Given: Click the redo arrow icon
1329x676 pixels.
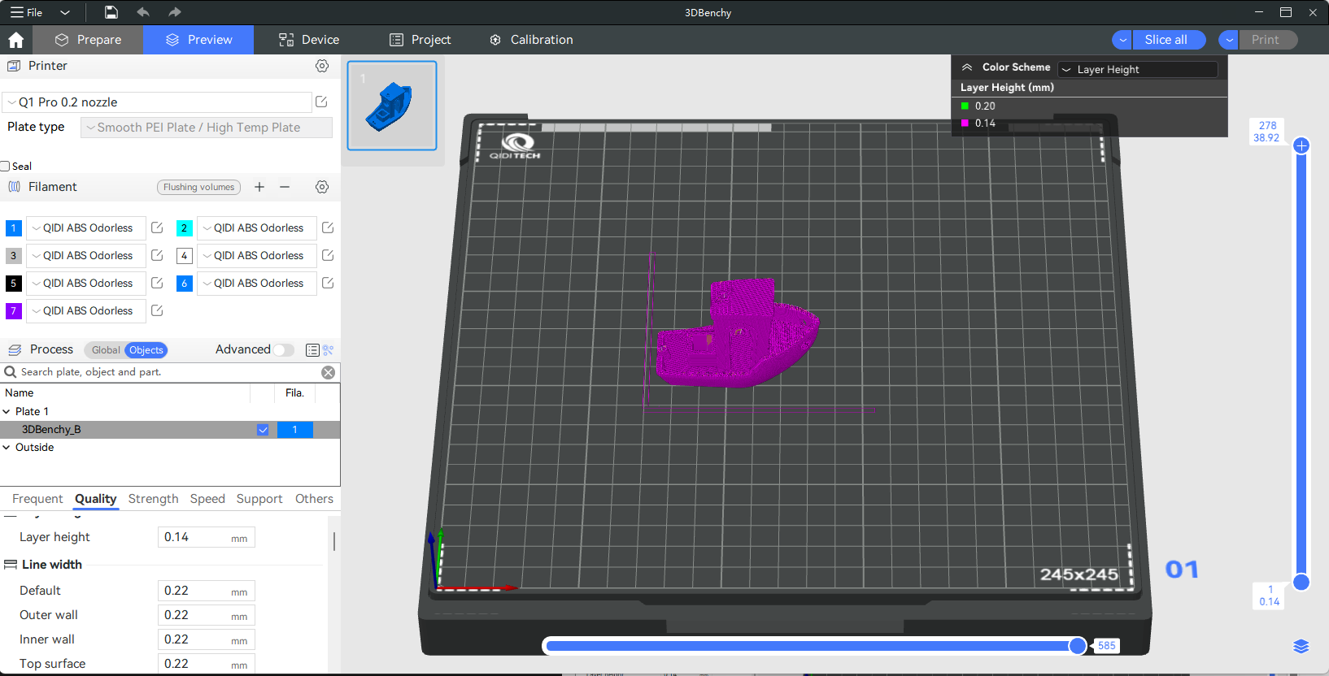Looking at the screenshot, I should 174,12.
